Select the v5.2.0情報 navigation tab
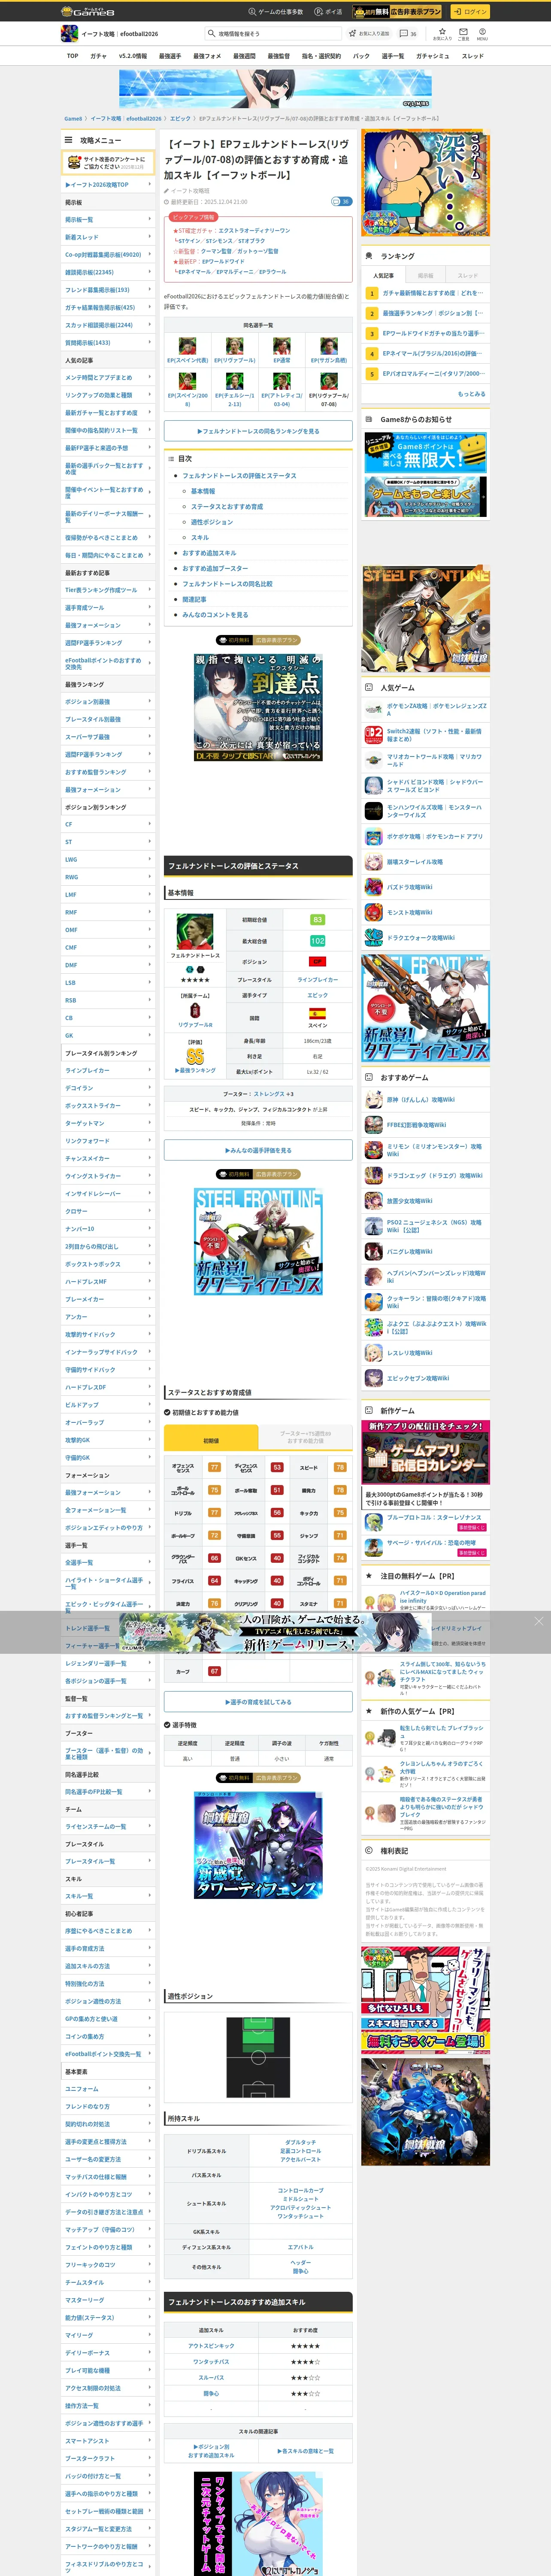The image size is (551, 2576). pyautogui.click(x=132, y=56)
